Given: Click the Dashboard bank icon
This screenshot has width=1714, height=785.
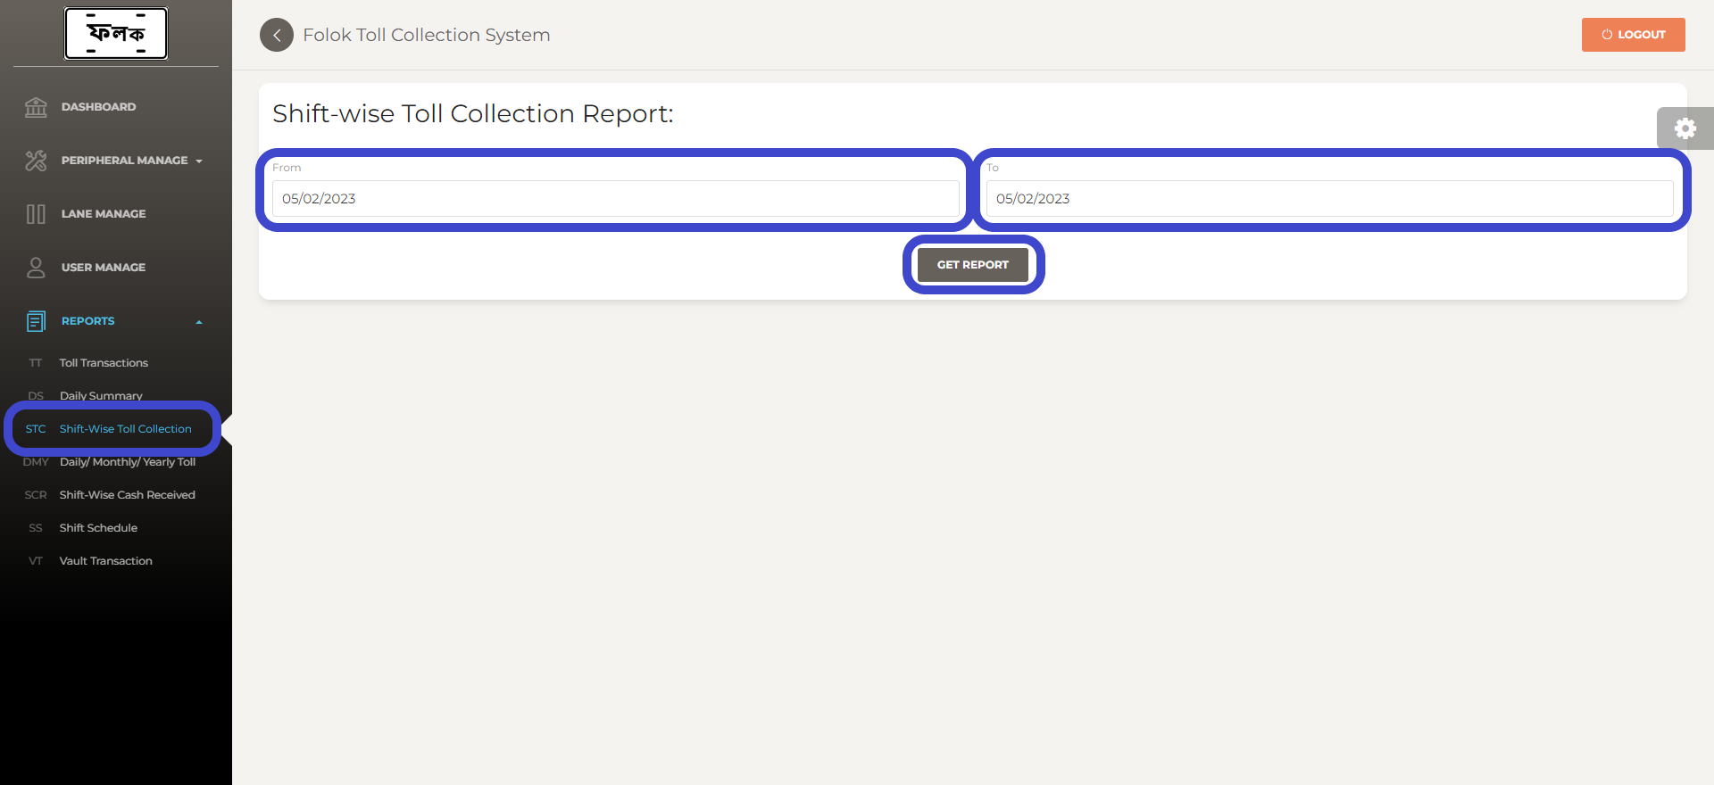Looking at the screenshot, I should pos(36,107).
